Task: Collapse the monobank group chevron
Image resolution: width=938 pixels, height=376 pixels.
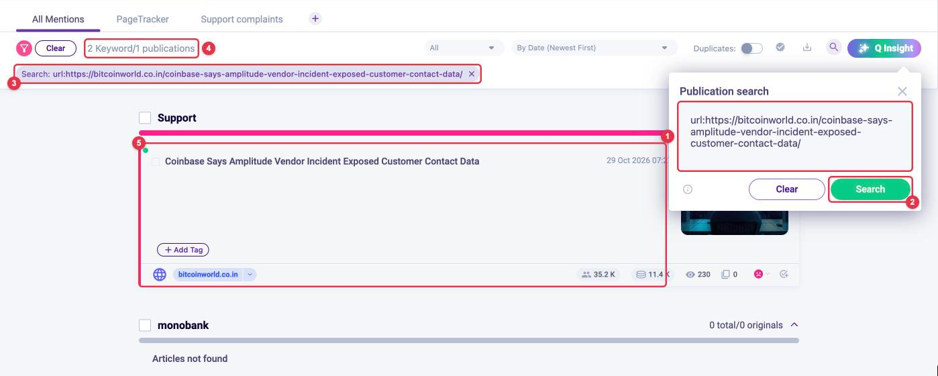Action: [794, 324]
